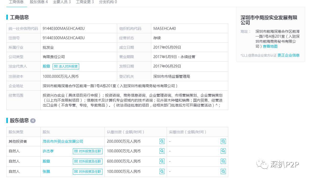Click 对外投资及任职 button for shareholder 殷霞
Screen dimensions: 309x178
point(88,161)
